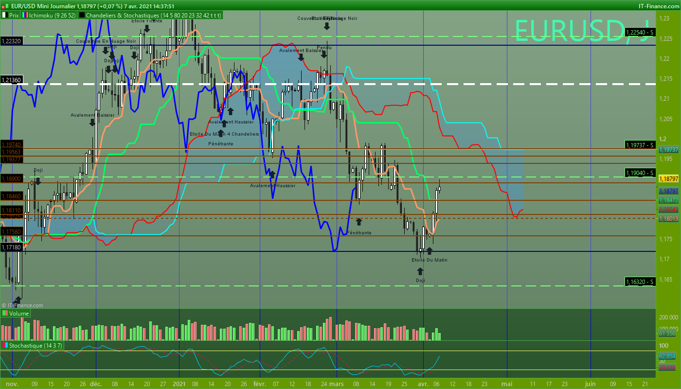Click the red 1,18243 axis value
The width and height of the screenshot is (681, 389).
click(669, 209)
